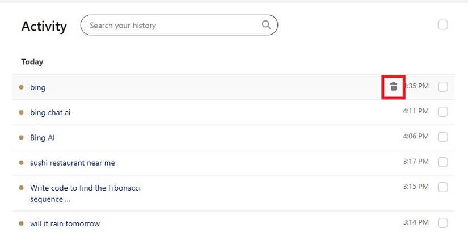The width and height of the screenshot is (468, 232).
Task: Select the checkbox for the 'bing' entry
Action: point(443,87)
